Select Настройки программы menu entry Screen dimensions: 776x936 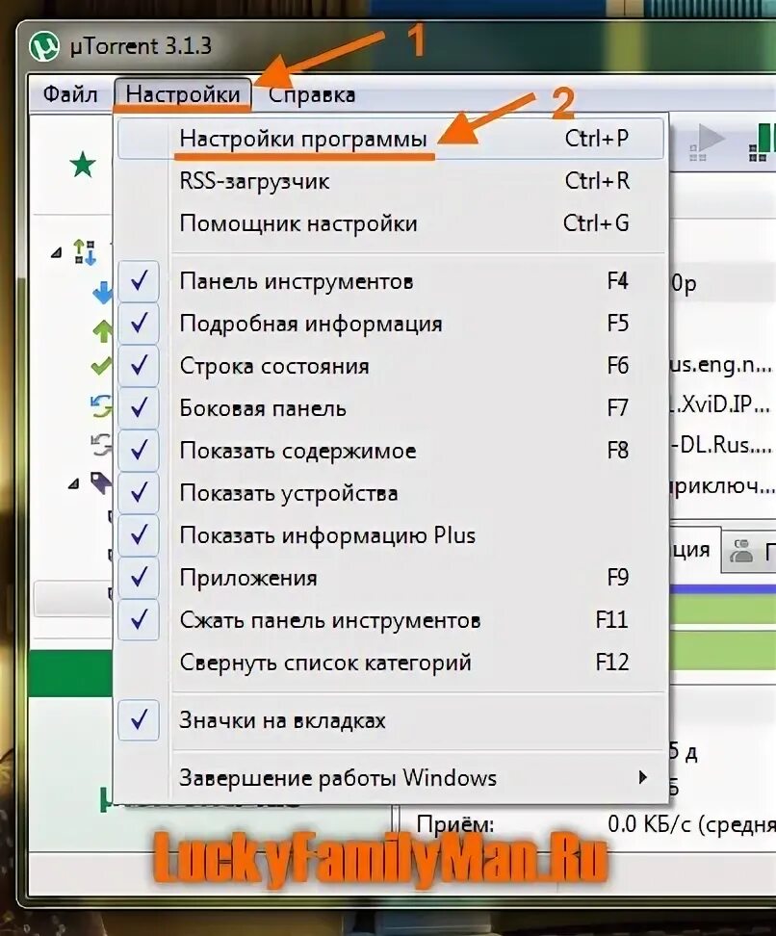390,139
